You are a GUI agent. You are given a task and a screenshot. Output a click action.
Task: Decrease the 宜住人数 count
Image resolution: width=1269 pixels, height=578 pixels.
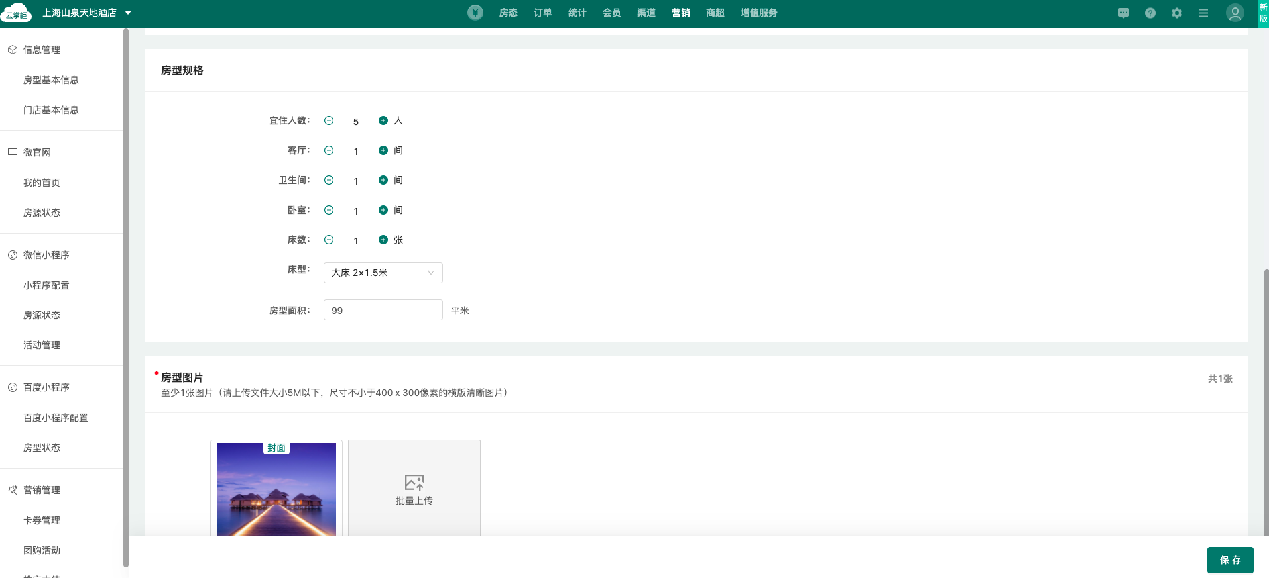point(329,120)
